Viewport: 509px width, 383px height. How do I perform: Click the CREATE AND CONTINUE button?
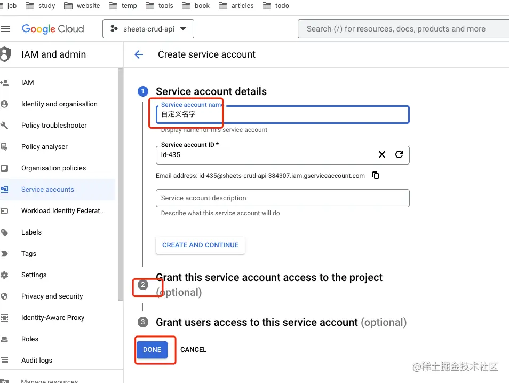[200, 245]
